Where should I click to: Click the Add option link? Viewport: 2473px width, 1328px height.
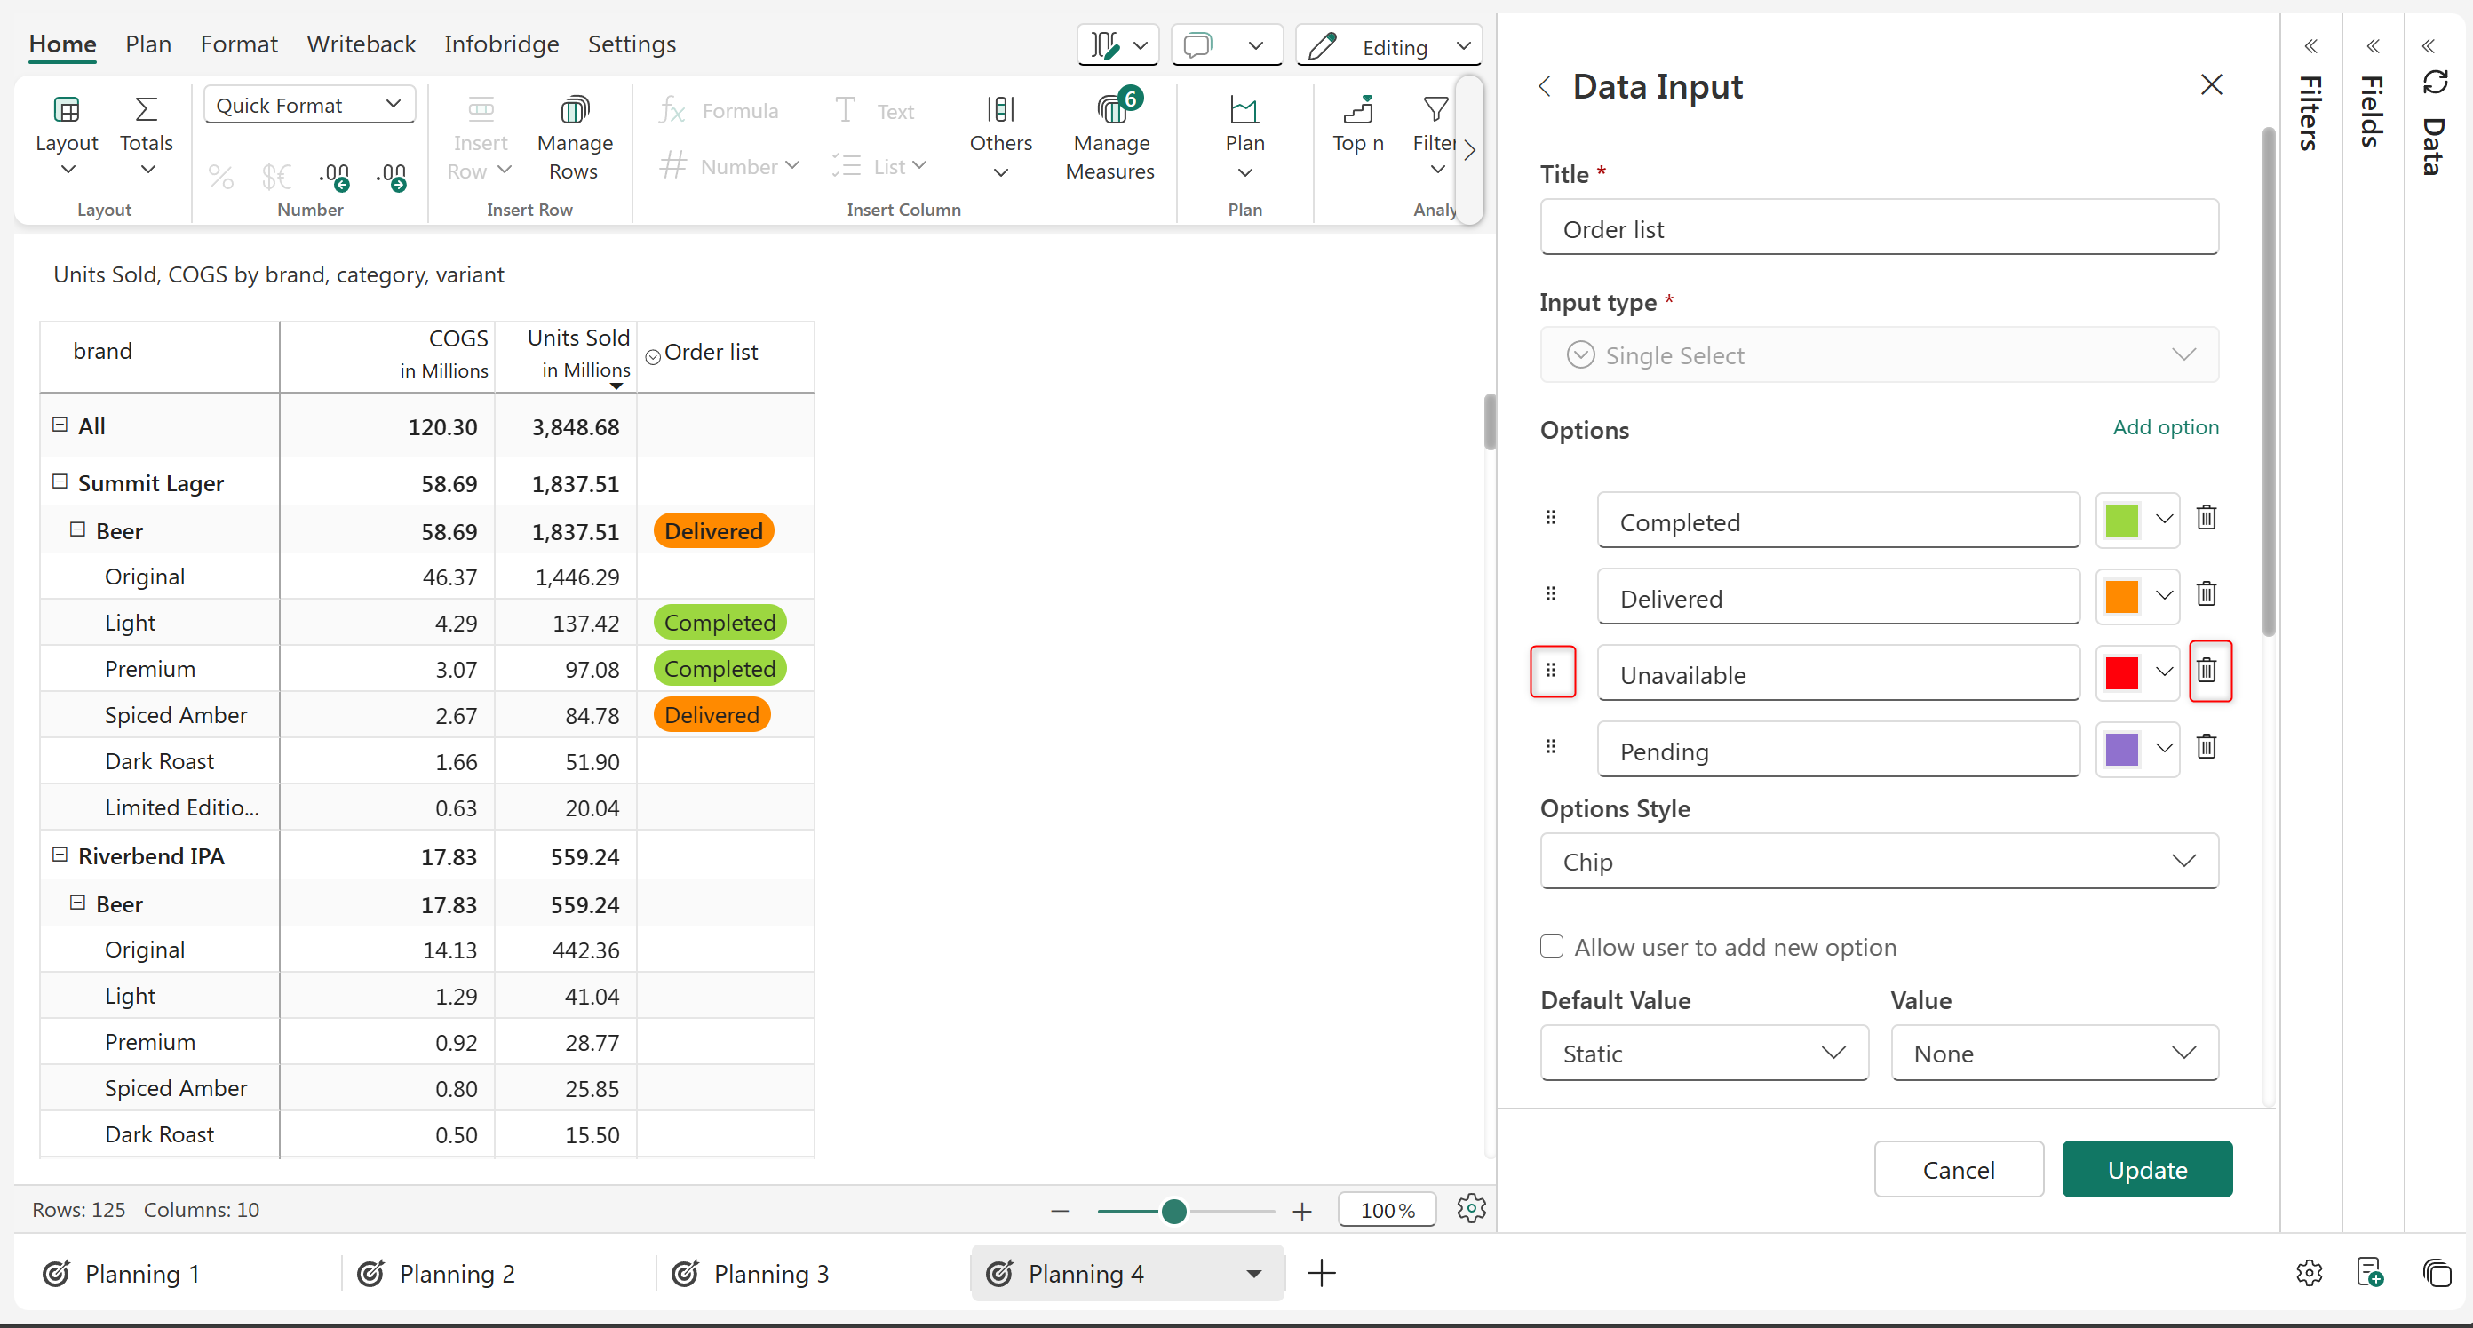[x=2165, y=427]
